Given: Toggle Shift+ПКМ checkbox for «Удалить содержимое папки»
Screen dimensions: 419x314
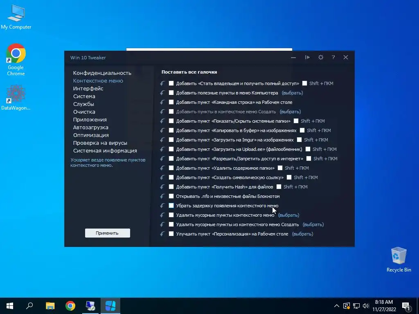Looking at the screenshot, I should point(280,168).
